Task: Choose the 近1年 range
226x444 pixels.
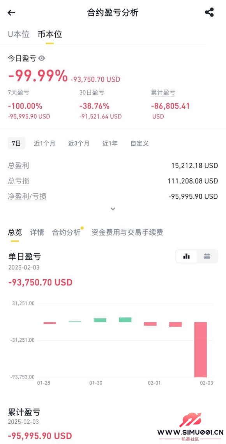Action: [110, 143]
